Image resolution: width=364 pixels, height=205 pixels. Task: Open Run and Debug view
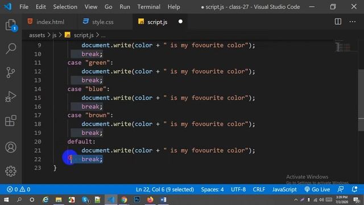tap(11, 97)
